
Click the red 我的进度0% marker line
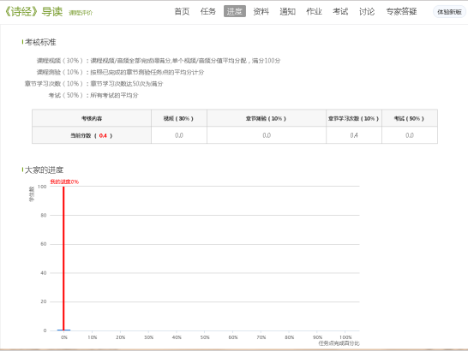[x=63, y=259]
